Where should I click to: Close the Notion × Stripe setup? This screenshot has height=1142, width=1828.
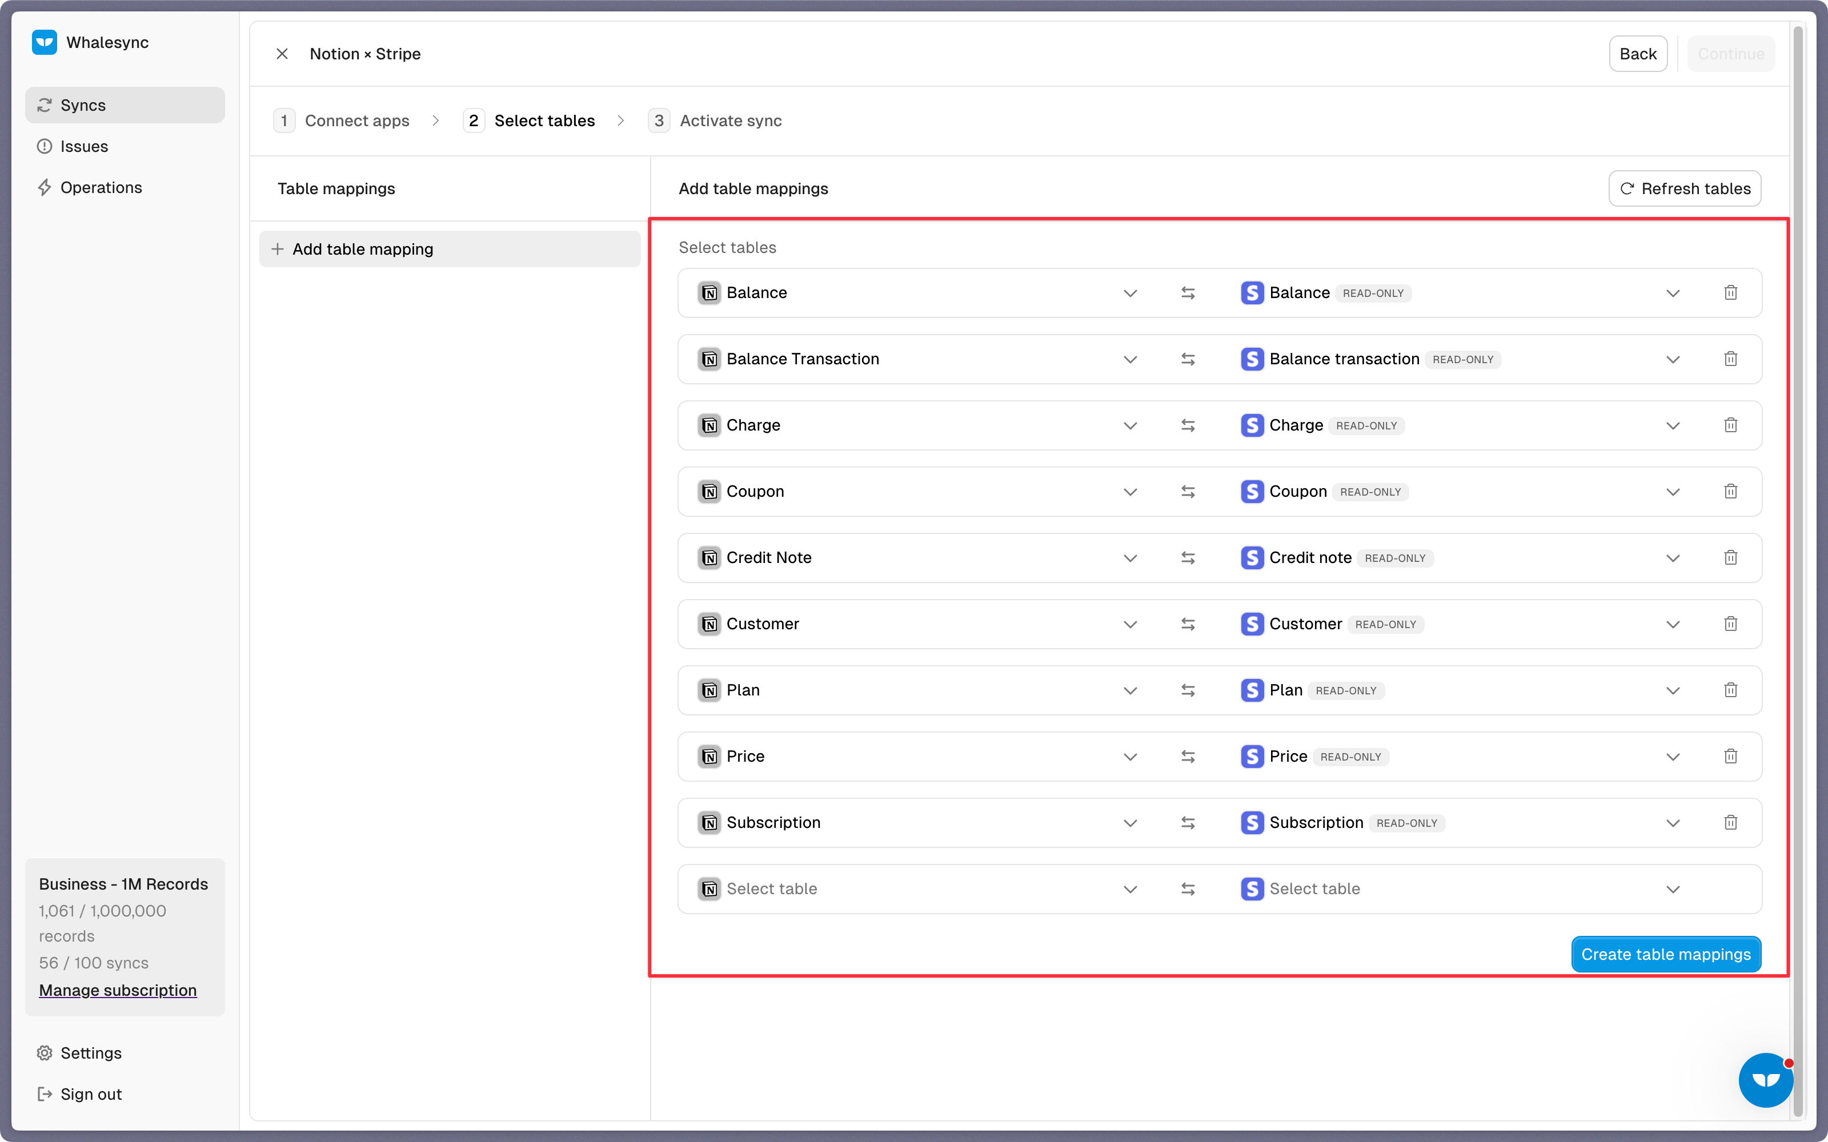[282, 54]
